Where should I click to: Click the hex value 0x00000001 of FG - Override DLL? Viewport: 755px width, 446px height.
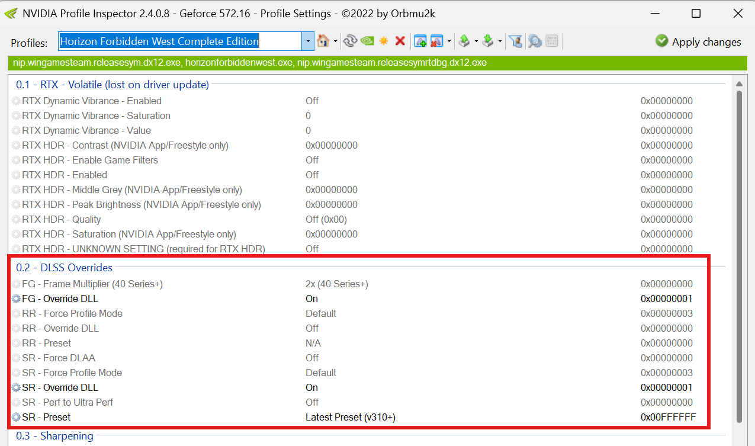click(667, 299)
